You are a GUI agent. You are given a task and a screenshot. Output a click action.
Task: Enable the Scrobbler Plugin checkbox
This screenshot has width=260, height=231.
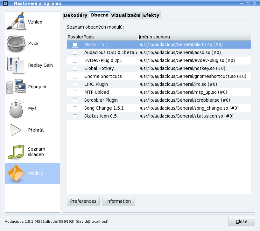[x=75, y=100]
